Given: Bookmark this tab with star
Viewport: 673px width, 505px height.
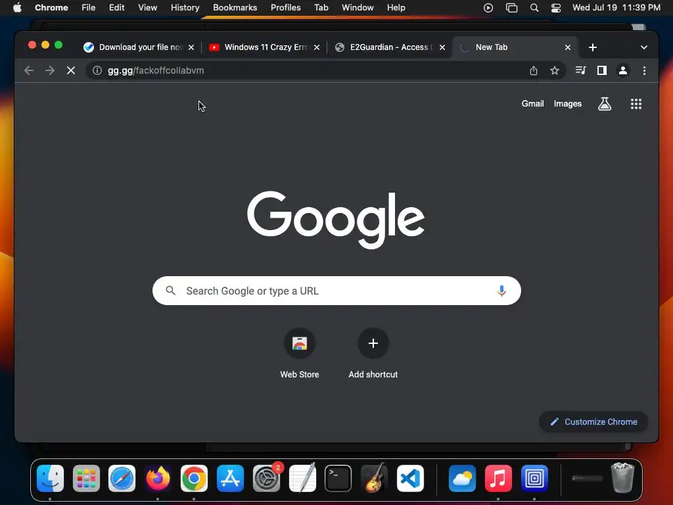Looking at the screenshot, I should pyautogui.click(x=555, y=70).
